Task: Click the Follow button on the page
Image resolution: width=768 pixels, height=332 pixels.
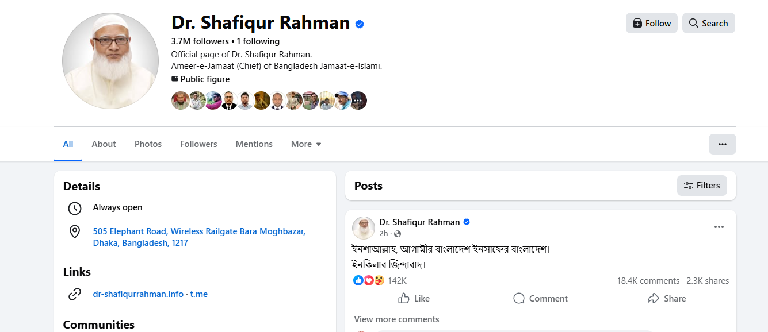Action: coord(651,23)
